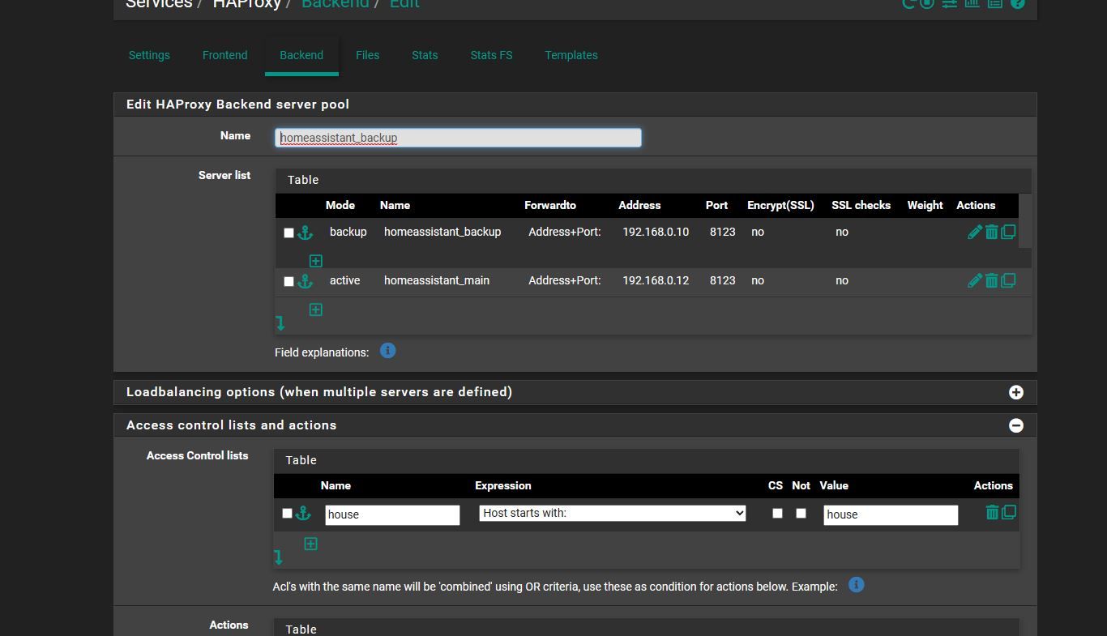
Task: Edit the homeassistant_main server entry
Action: (x=975, y=281)
